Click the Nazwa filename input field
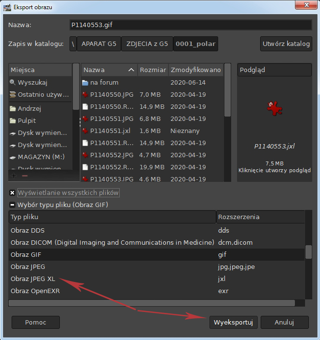 pyautogui.click(x=190, y=25)
